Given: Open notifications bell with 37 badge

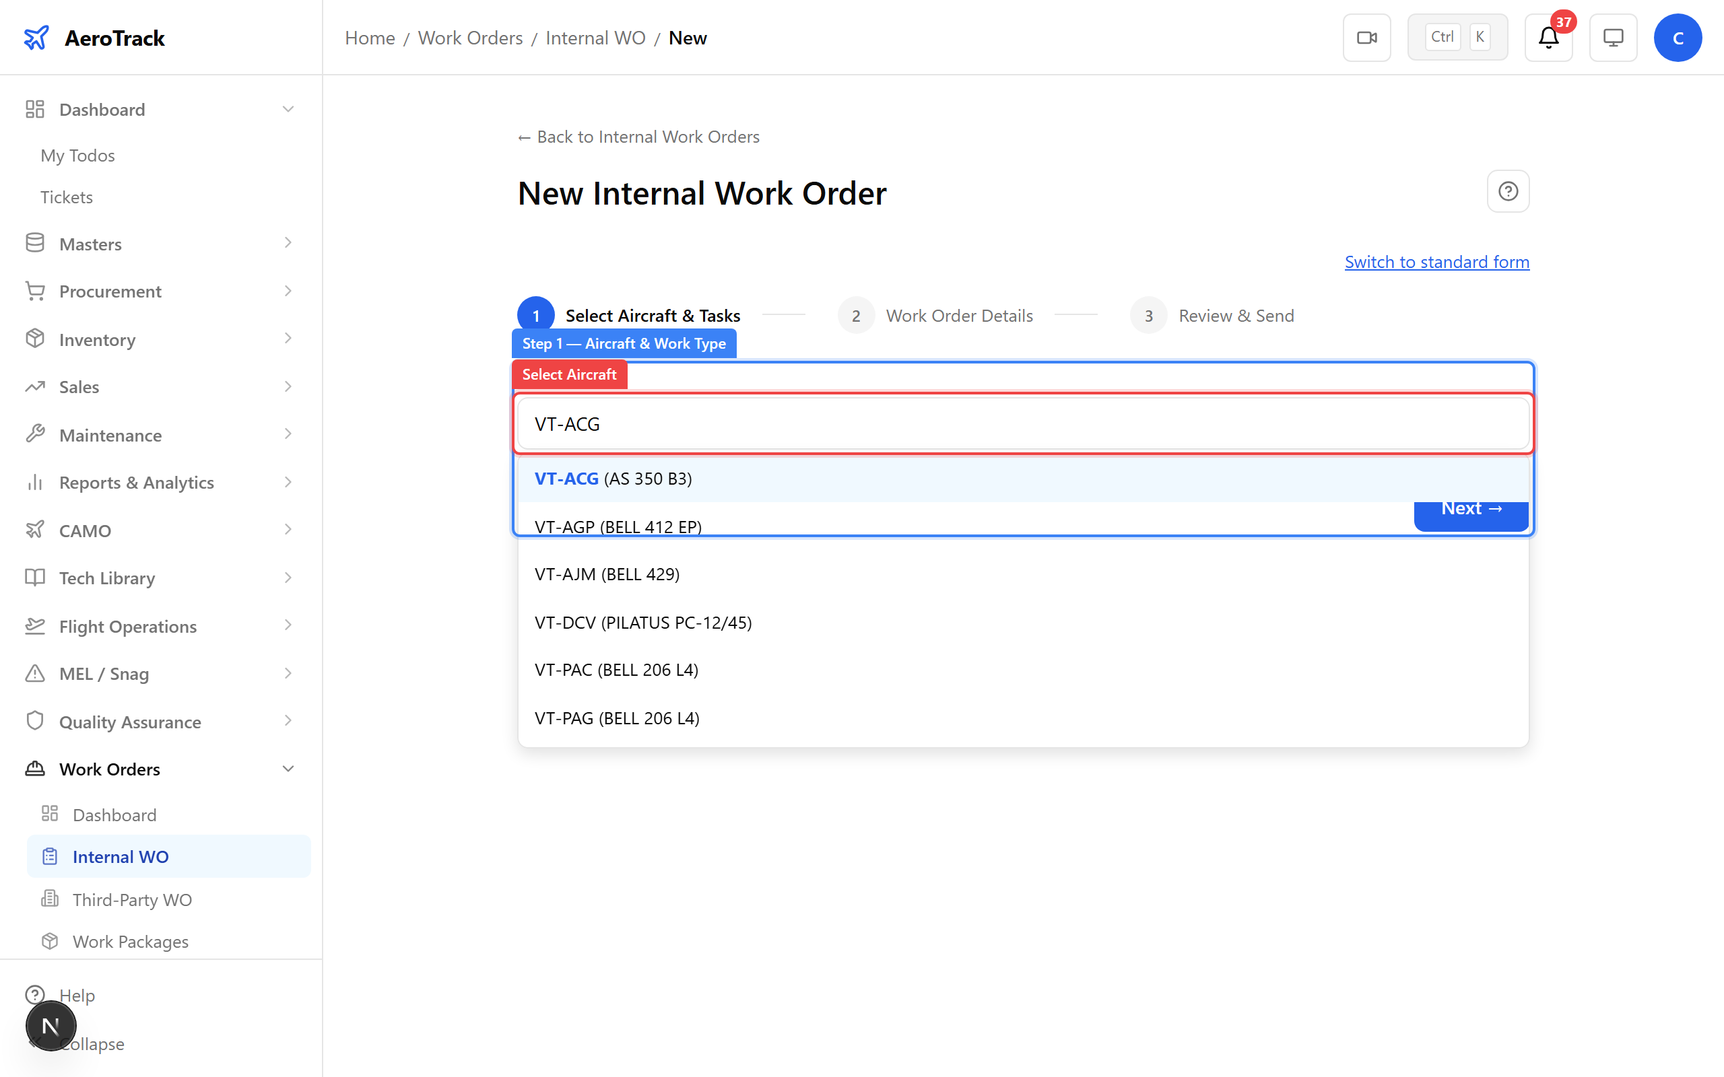Looking at the screenshot, I should [1548, 38].
